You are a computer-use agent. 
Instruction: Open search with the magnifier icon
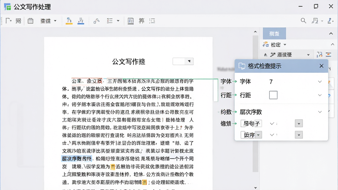coord(303,21)
